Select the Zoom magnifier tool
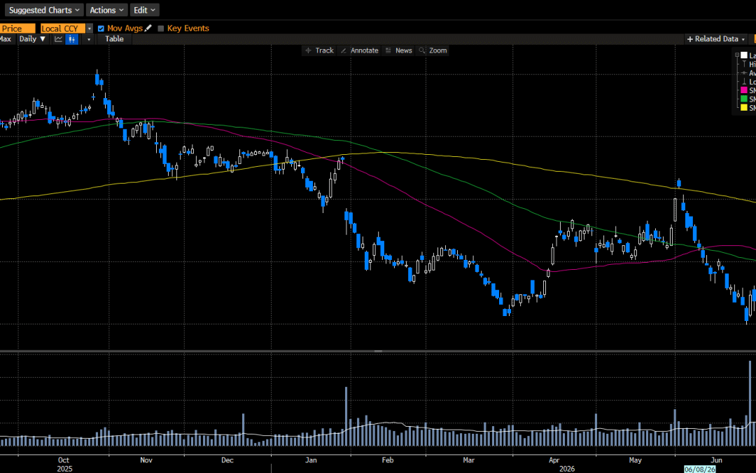 click(x=433, y=50)
